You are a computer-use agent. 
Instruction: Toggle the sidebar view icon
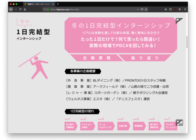coord(170,9)
